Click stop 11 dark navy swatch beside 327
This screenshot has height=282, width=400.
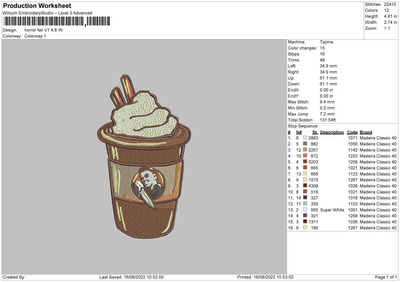(x=305, y=198)
